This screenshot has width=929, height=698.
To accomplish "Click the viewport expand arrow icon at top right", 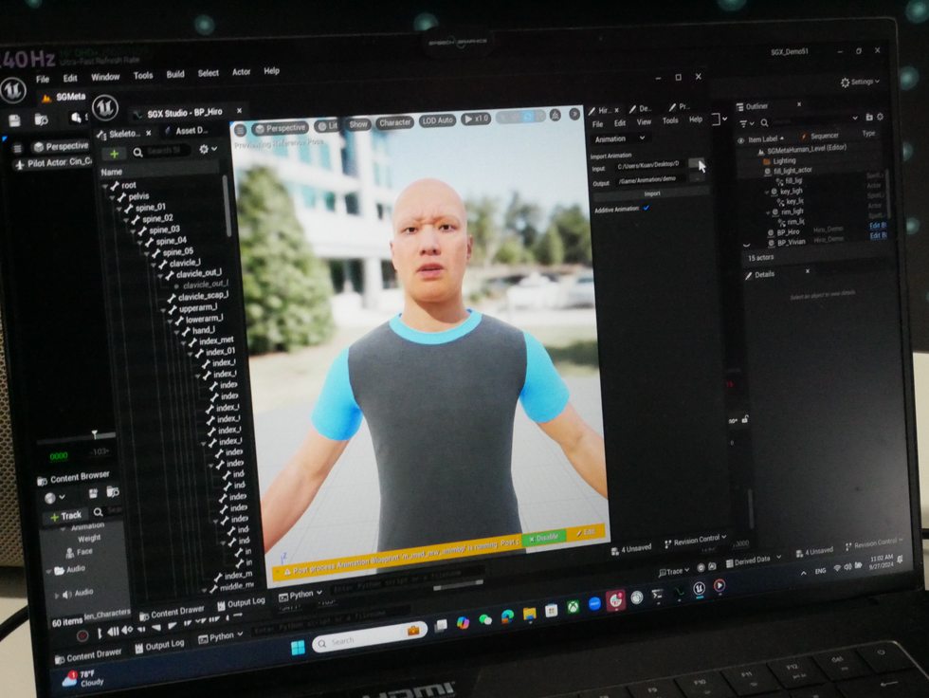I will 574,113.
